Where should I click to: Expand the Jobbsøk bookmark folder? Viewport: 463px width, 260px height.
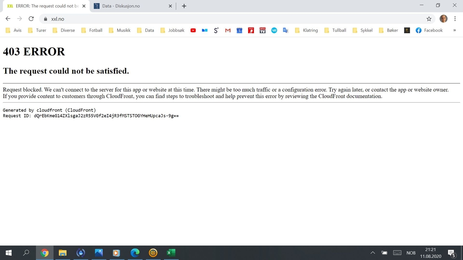172,30
